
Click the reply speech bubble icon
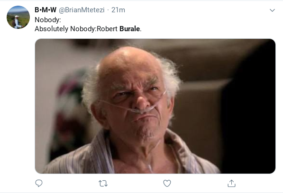[38, 183]
